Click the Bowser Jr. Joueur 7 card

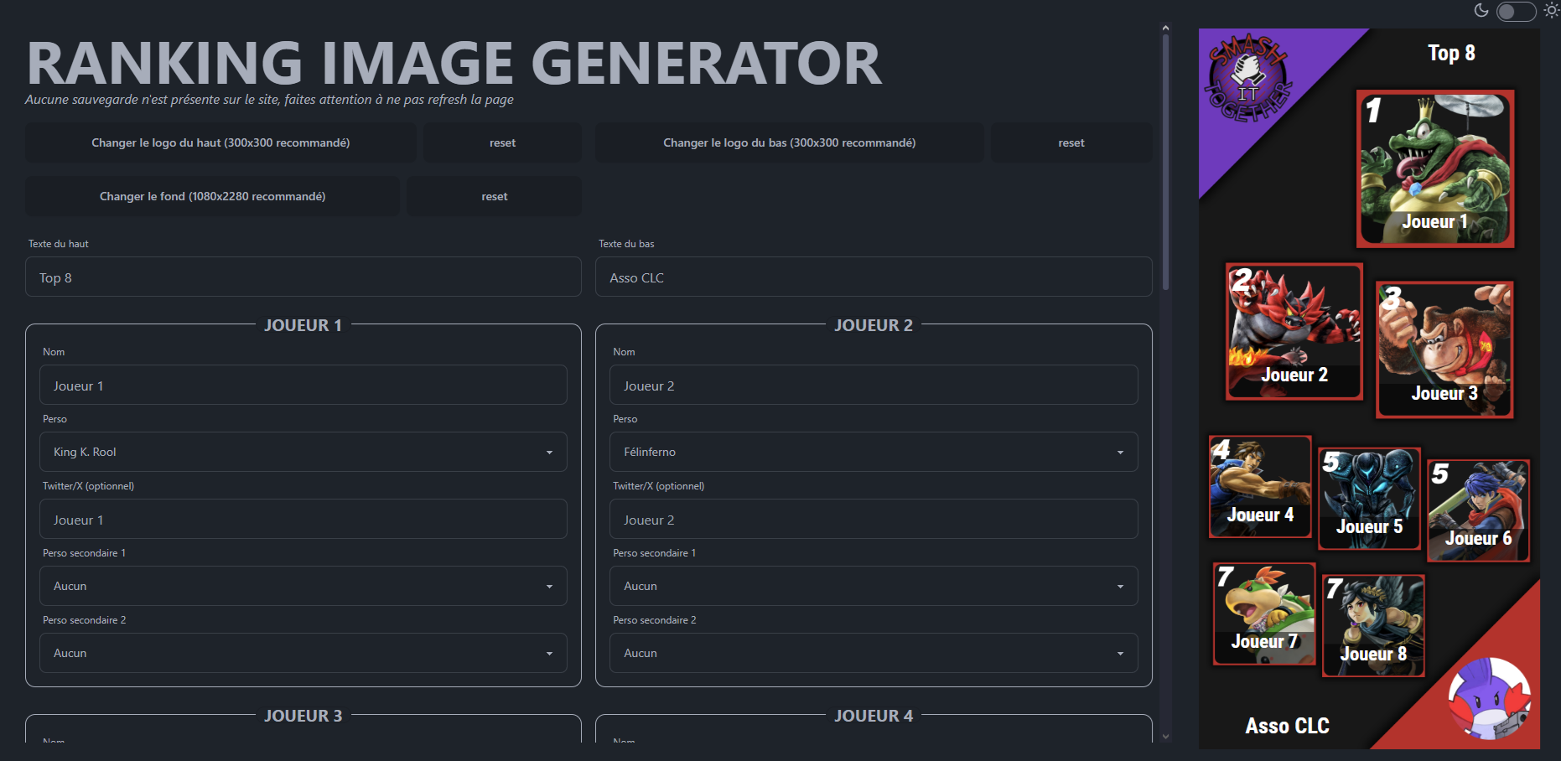[1263, 613]
